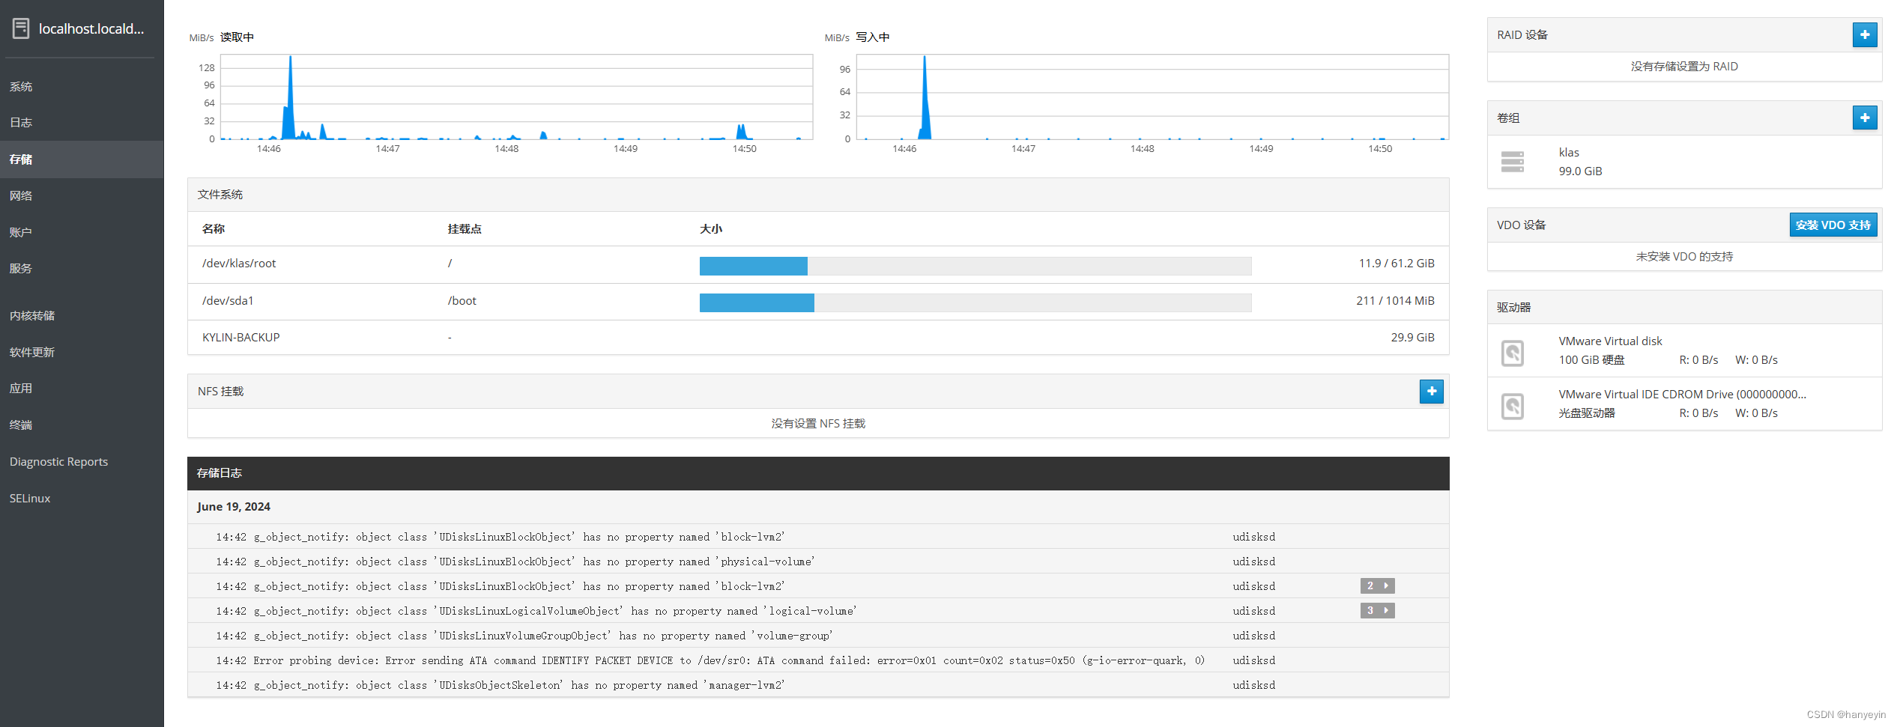Go to the 网络 page
The width and height of the screenshot is (1897, 727).
pos(82,195)
